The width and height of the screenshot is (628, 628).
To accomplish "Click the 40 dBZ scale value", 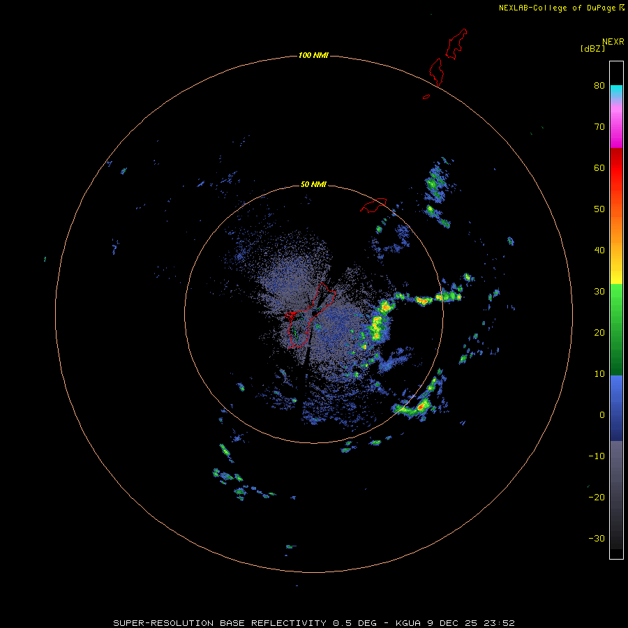I will [x=599, y=251].
